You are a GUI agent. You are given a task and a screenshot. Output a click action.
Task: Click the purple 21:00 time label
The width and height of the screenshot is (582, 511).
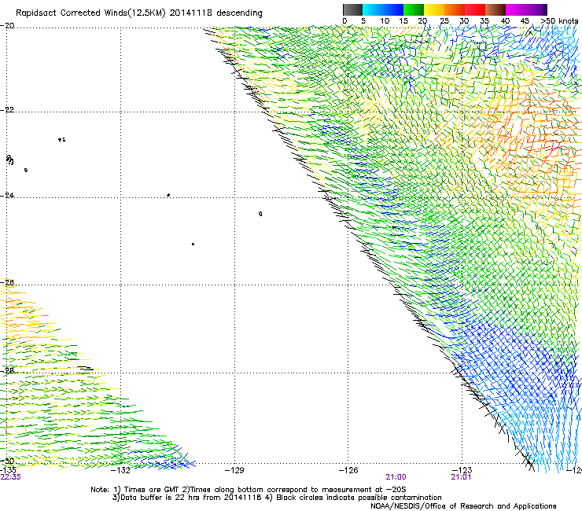[396, 477]
